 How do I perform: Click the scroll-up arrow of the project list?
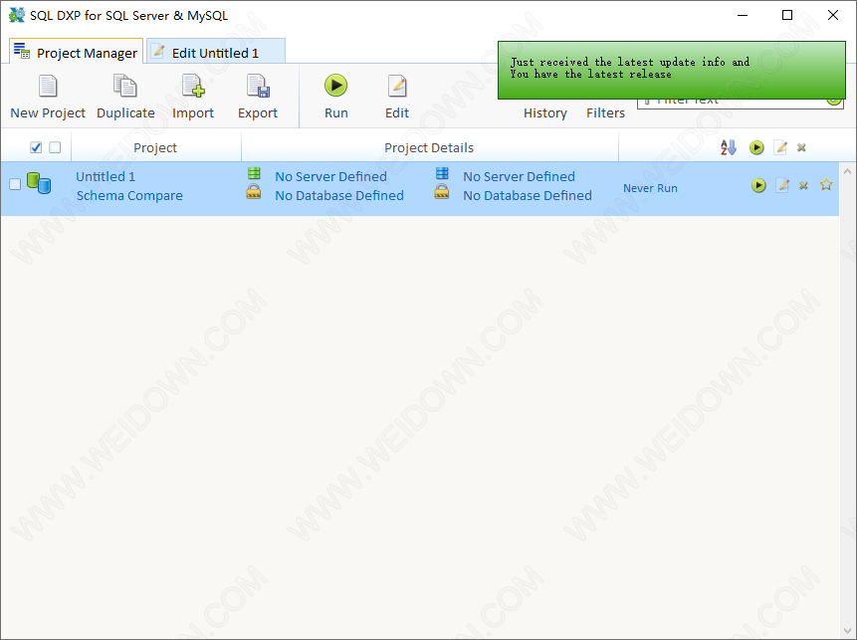(847, 171)
